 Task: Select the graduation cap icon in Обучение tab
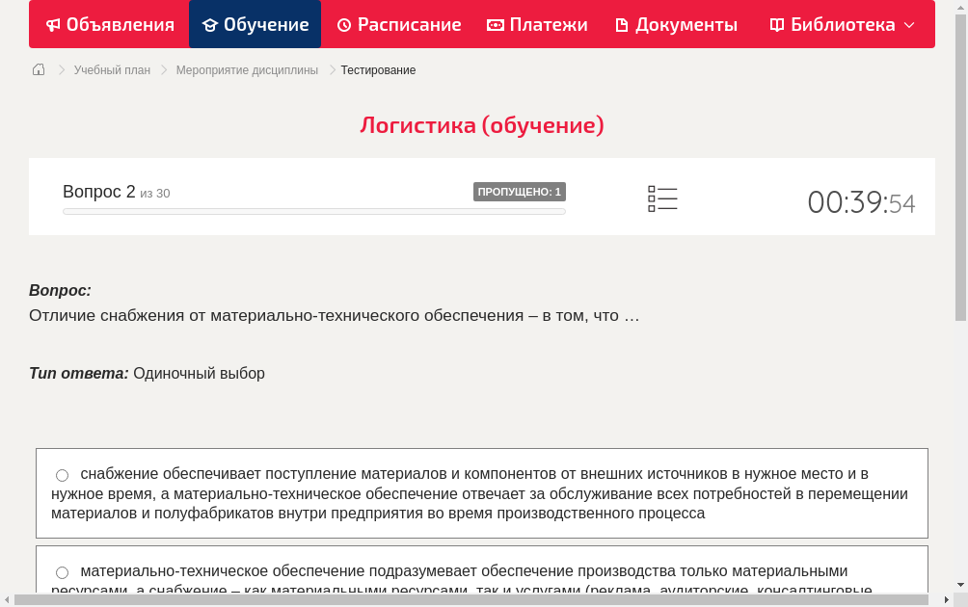tap(211, 24)
